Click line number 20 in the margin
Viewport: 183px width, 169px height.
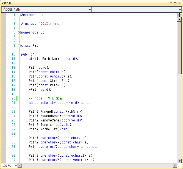(x=13, y=98)
